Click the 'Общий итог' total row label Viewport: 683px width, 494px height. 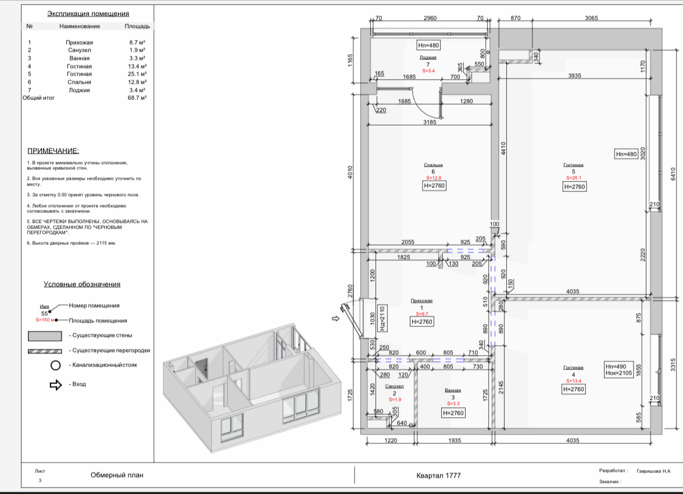pyautogui.click(x=38, y=98)
